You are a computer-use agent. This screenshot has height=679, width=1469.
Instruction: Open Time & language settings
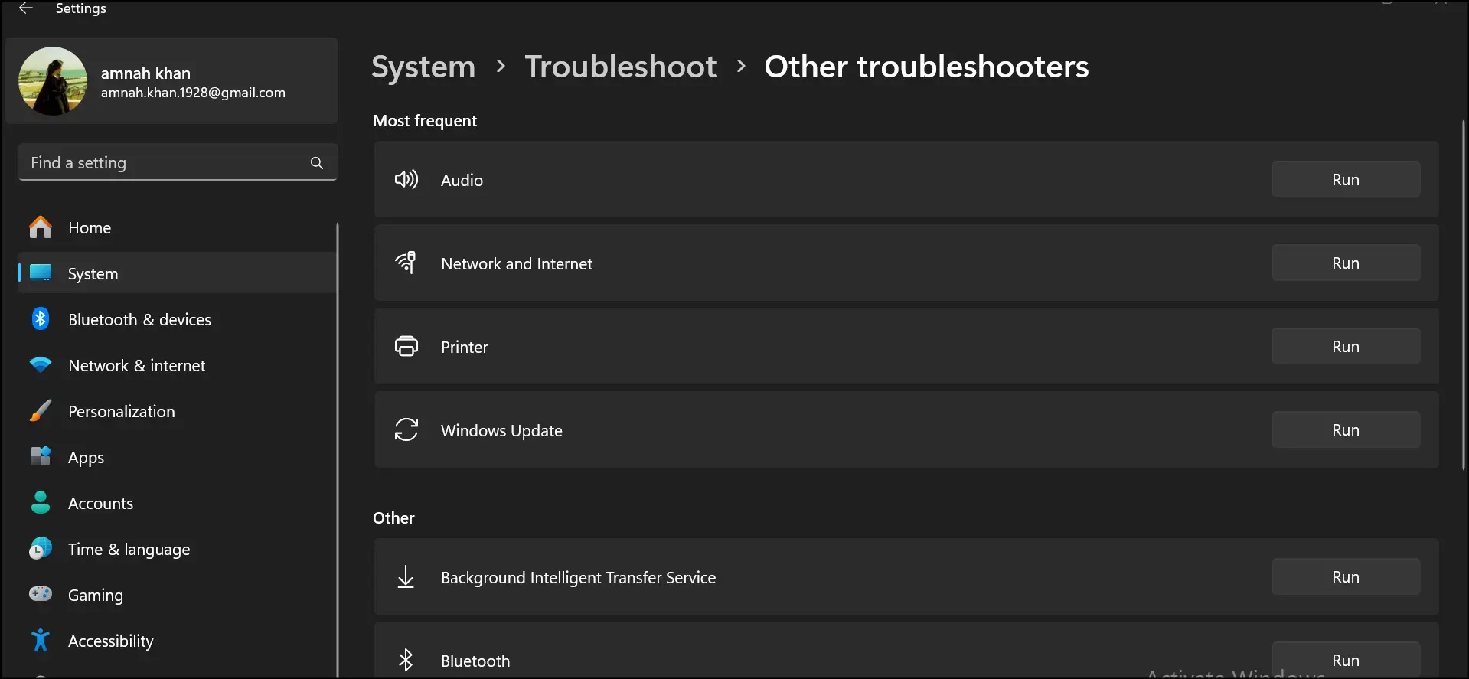click(177, 549)
